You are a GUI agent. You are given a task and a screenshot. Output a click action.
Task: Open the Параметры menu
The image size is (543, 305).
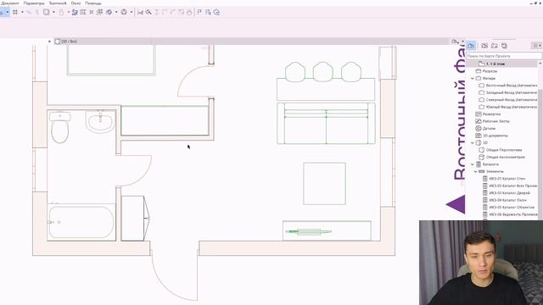pos(34,3)
